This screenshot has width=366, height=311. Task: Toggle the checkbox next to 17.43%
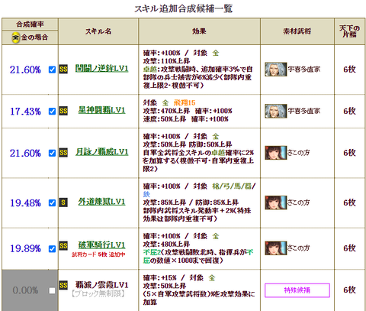[x=52, y=112]
